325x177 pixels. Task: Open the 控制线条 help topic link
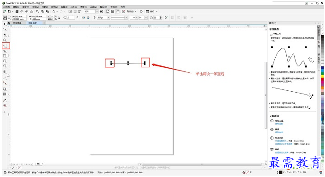point(279,124)
